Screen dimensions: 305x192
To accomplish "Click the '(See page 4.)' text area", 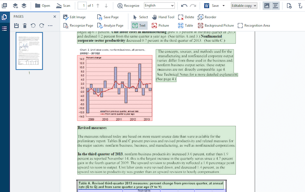I will pyautogui.click(x=166, y=79).
